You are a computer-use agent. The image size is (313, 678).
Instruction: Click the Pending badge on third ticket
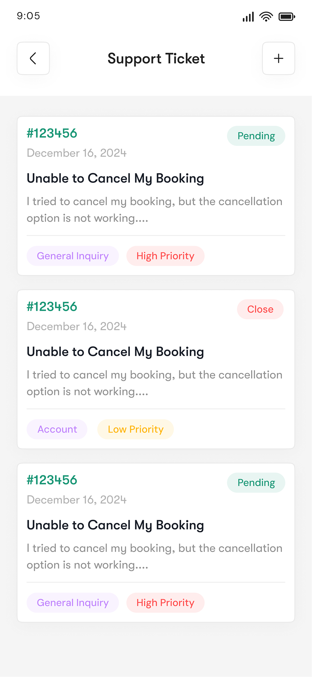256,483
